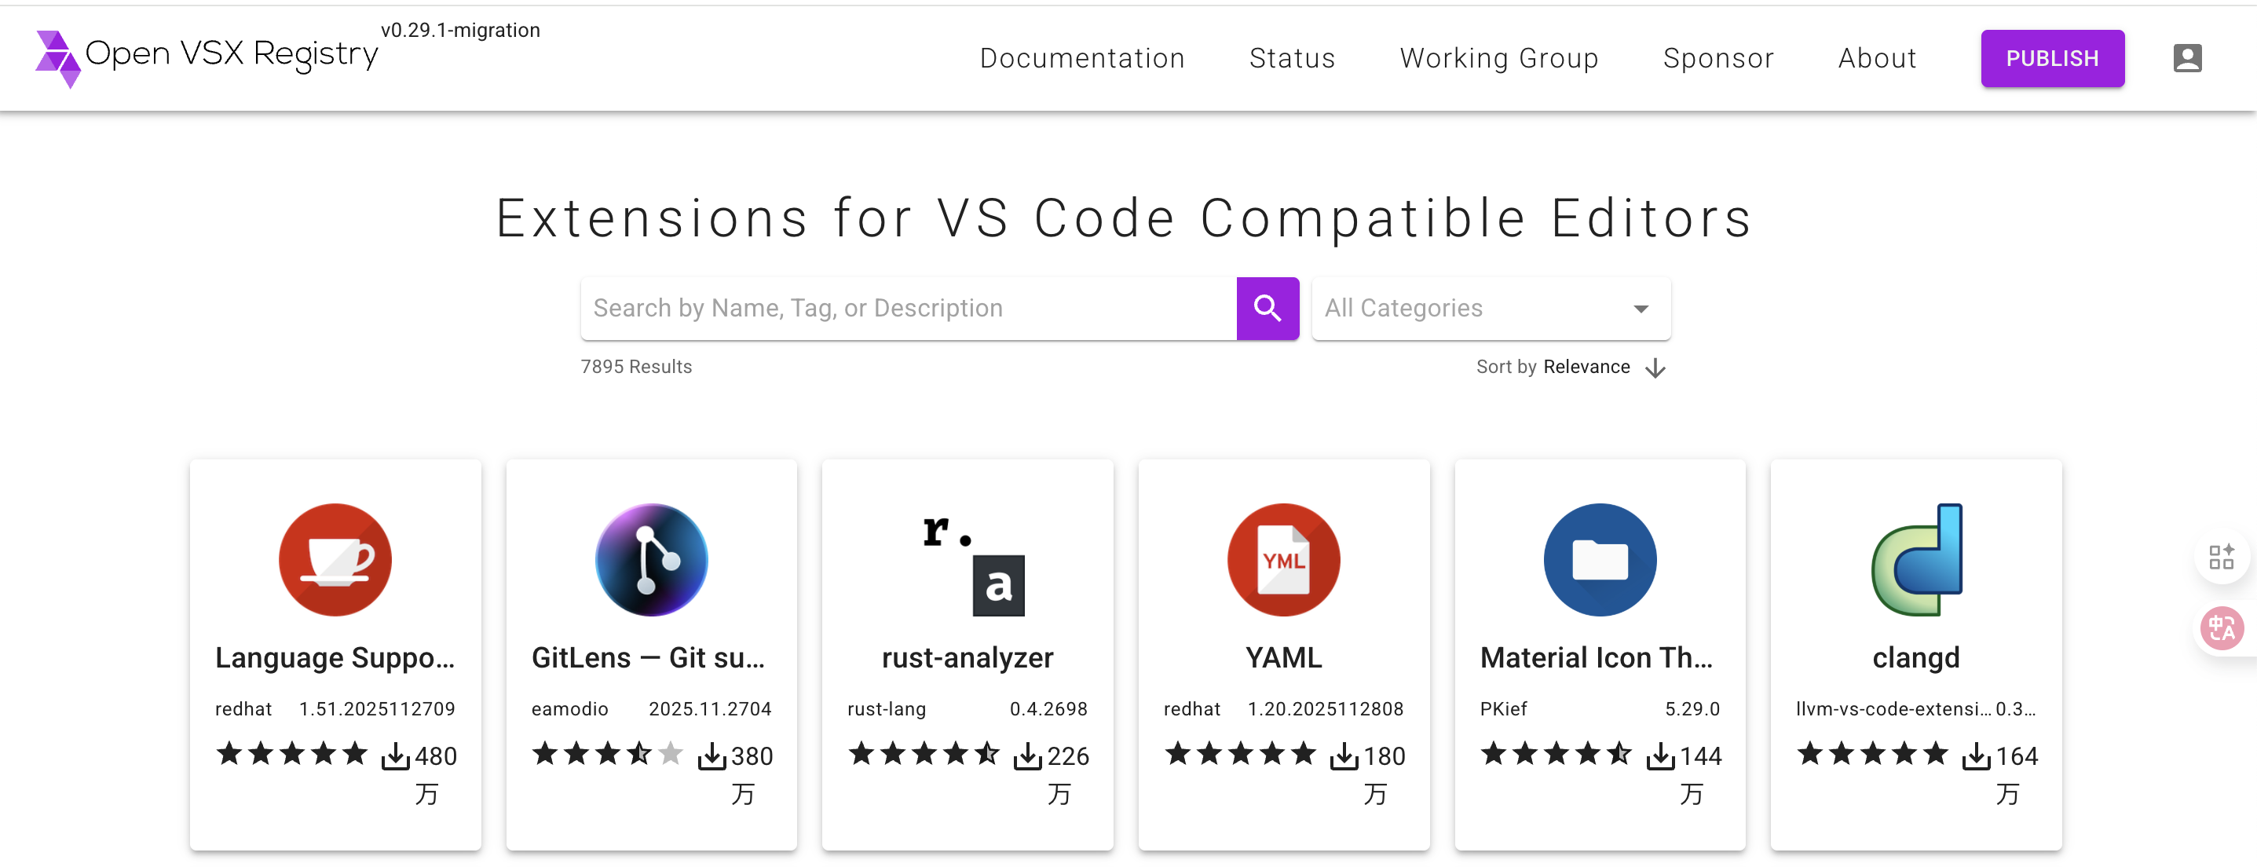Open the Sort by Relevance selector
Screen dimensions: 2257x867
(1586, 367)
